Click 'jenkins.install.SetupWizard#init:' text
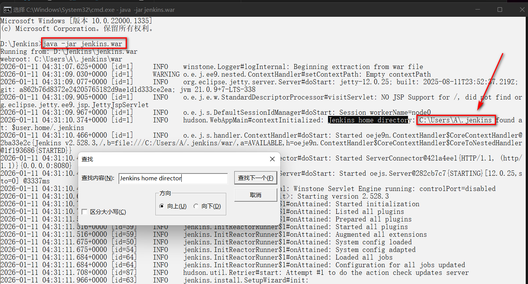The height and width of the screenshot is (284, 528). (x=246, y=280)
